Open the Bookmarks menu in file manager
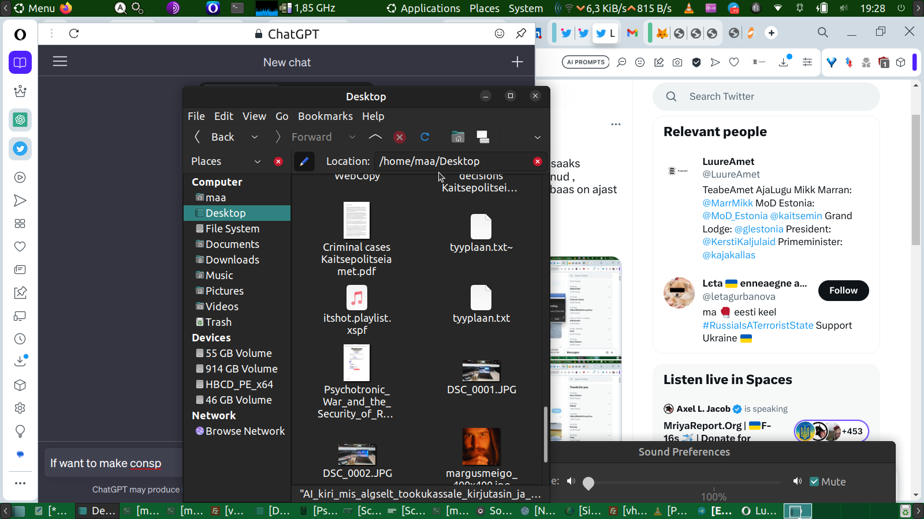The height and width of the screenshot is (519, 924). [x=325, y=116]
